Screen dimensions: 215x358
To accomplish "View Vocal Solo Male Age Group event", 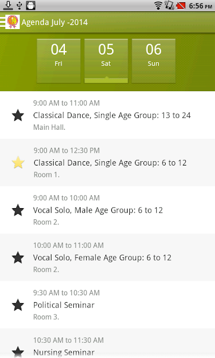I will (107, 210).
